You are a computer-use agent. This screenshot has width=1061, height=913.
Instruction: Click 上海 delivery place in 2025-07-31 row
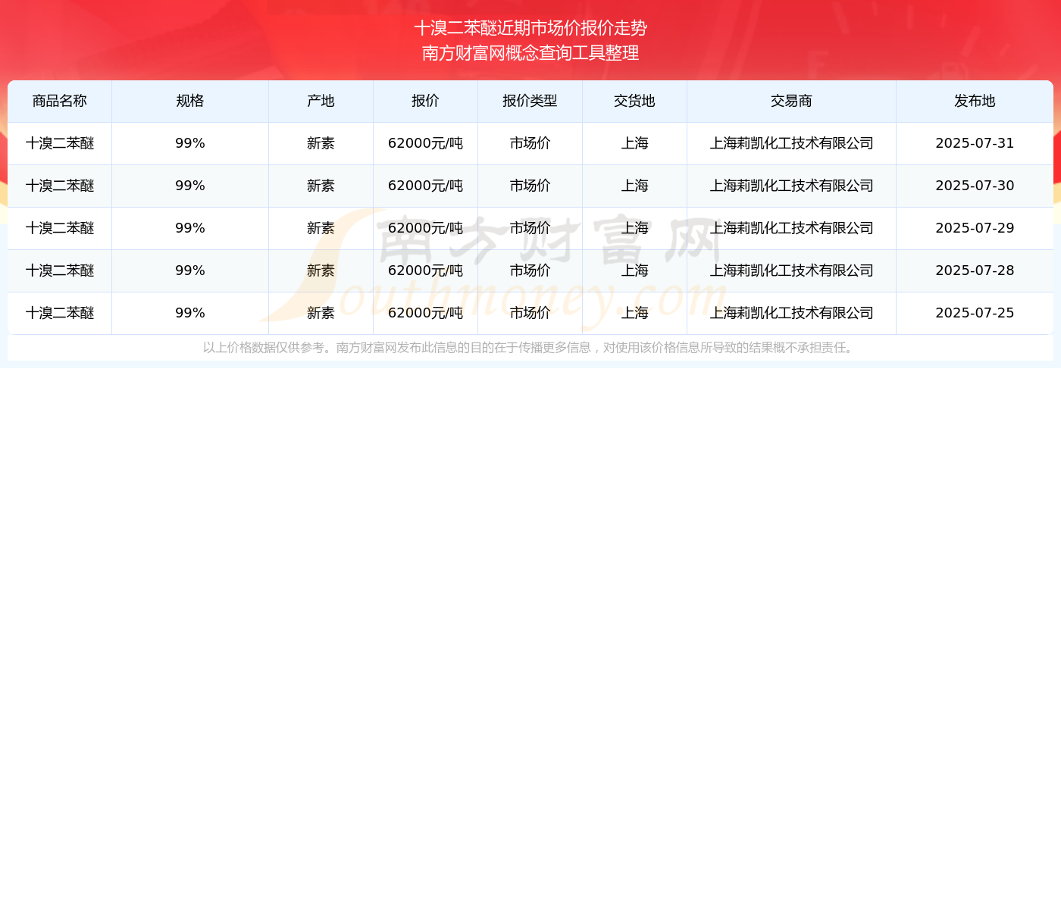[635, 143]
